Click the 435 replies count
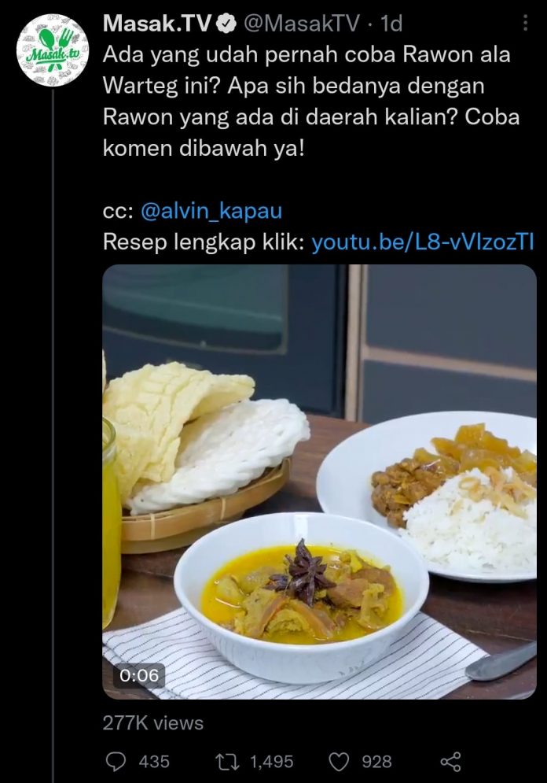The height and width of the screenshot is (783, 547). point(154,762)
